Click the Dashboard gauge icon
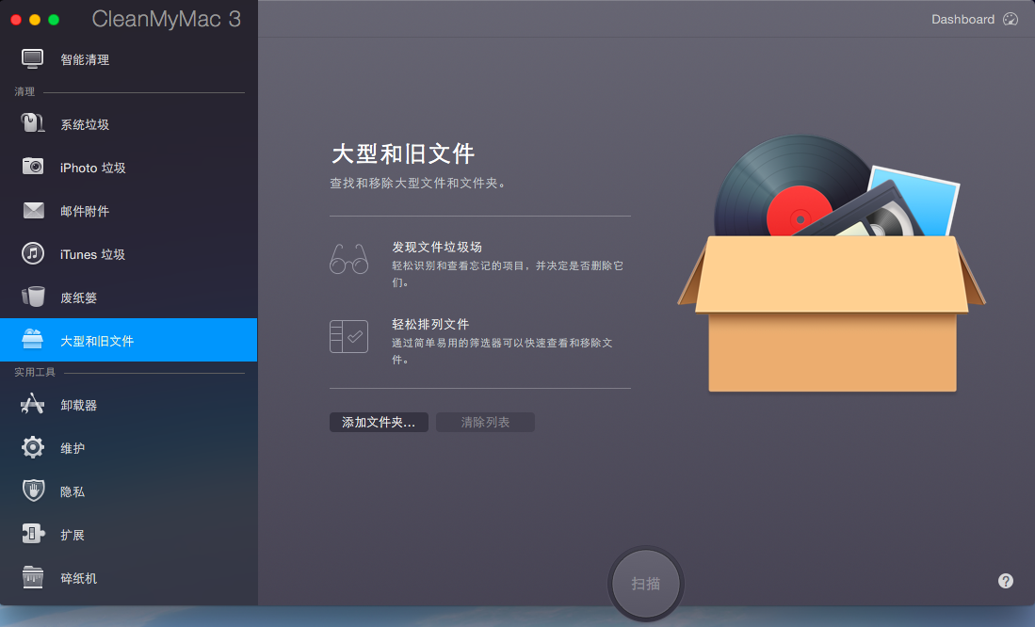Screen dimensions: 1035x627 click(x=1011, y=19)
